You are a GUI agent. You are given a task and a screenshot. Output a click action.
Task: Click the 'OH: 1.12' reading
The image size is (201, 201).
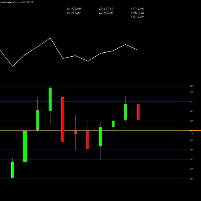click(137, 13)
